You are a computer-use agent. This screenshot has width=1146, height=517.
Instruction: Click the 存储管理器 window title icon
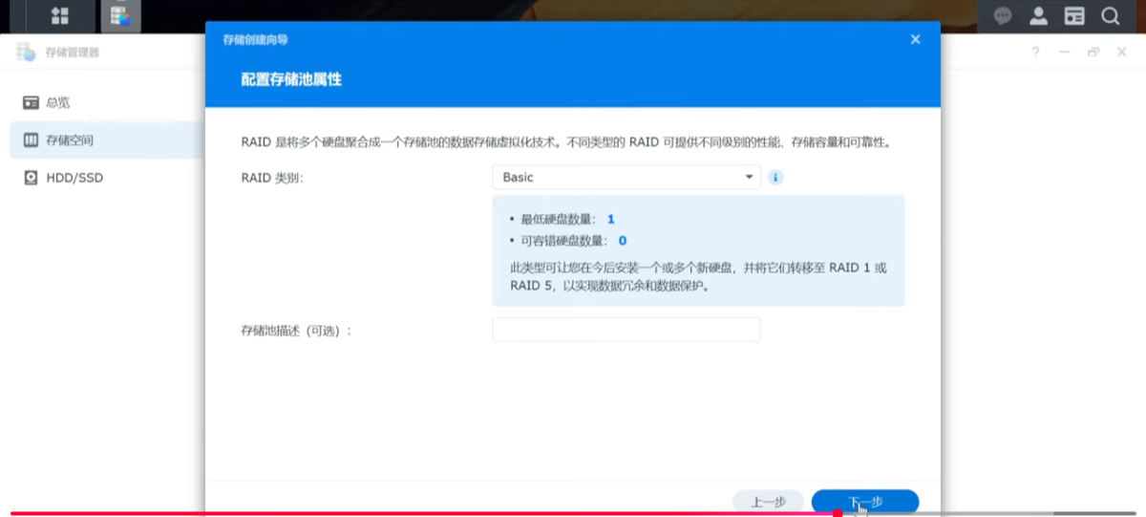coord(26,53)
